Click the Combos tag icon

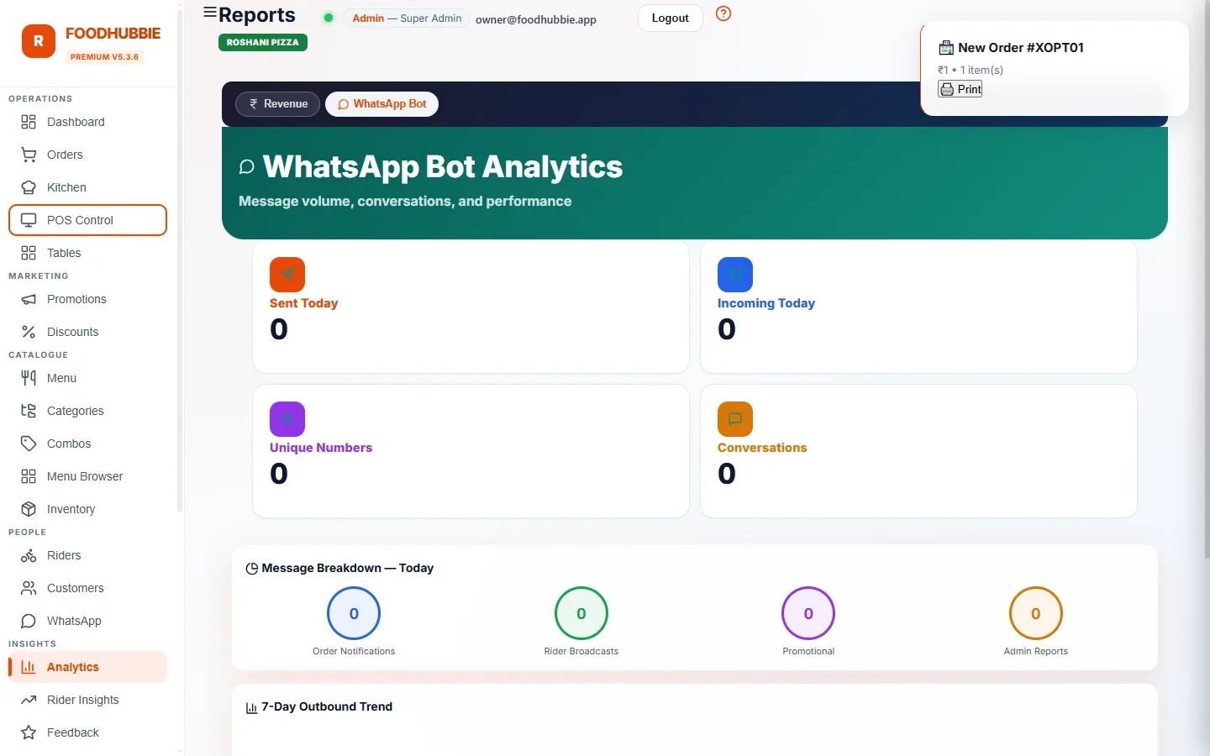click(x=29, y=444)
